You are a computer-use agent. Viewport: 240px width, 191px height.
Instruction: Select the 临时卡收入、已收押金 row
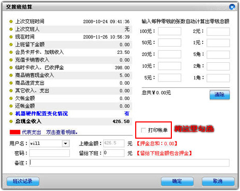(x=70, y=68)
